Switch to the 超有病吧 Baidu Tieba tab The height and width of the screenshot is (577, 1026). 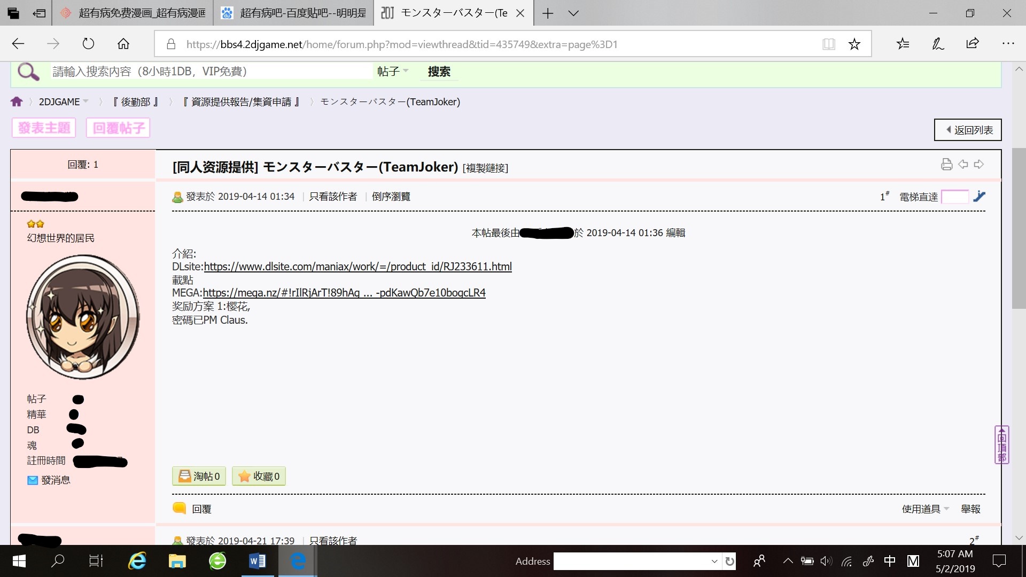pyautogui.click(x=294, y=13)
